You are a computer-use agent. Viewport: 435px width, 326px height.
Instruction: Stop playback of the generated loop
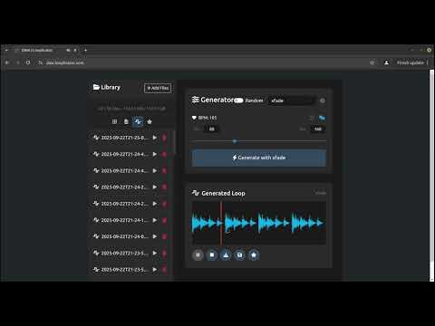click(212, 255)
